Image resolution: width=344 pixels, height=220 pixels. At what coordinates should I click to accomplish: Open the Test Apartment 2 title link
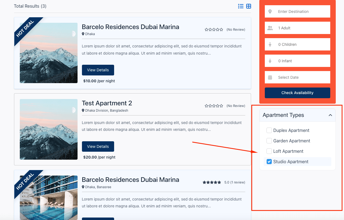tap(107, 103)
